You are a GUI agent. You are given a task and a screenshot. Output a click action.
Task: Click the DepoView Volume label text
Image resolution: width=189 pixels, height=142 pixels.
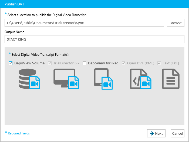tap(29, 63)
